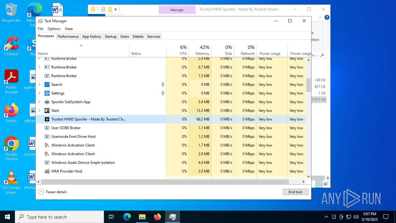This screenshot has width=396, height=223.
Task: Switch to the App history tab
Action: click(92, 37)
